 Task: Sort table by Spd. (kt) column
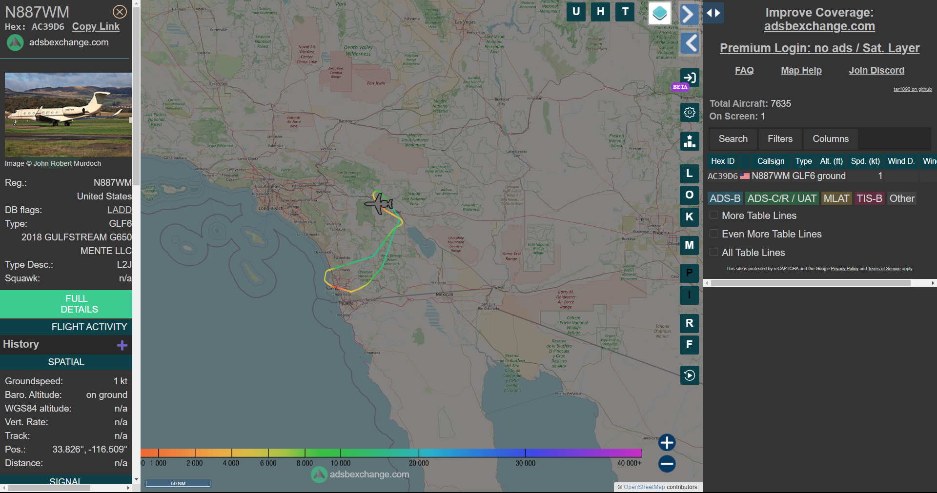[x=866, y=161]
